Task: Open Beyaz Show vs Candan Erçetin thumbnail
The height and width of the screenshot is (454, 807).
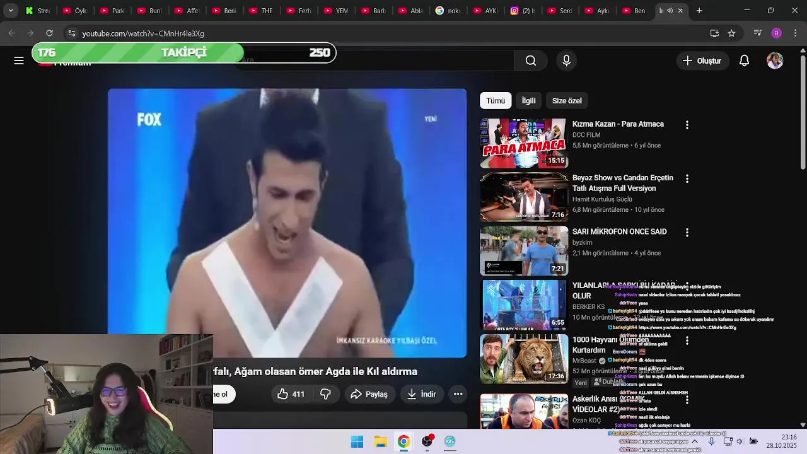Action: pyautogui.click(x=524, y=197)
